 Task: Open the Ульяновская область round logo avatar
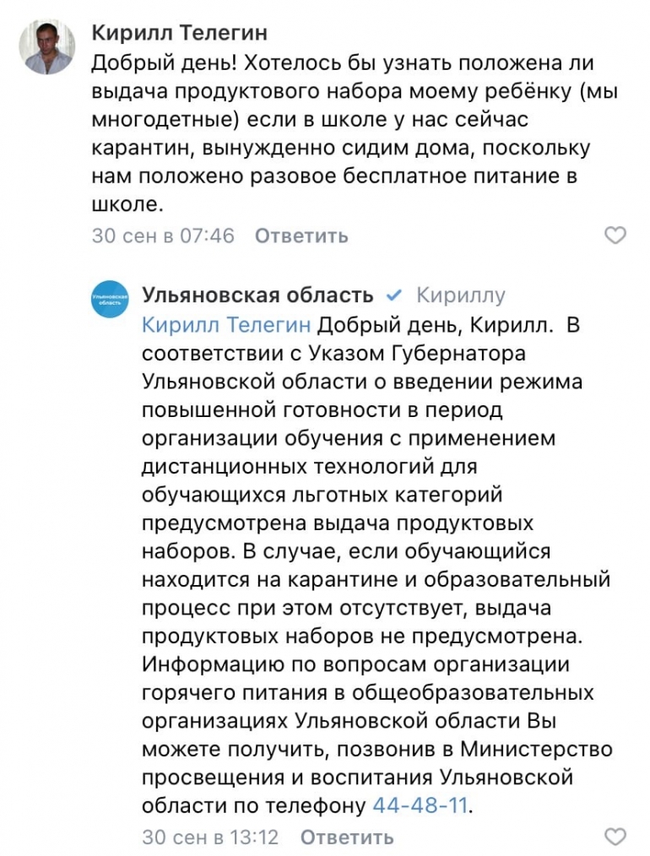[110, 300]
